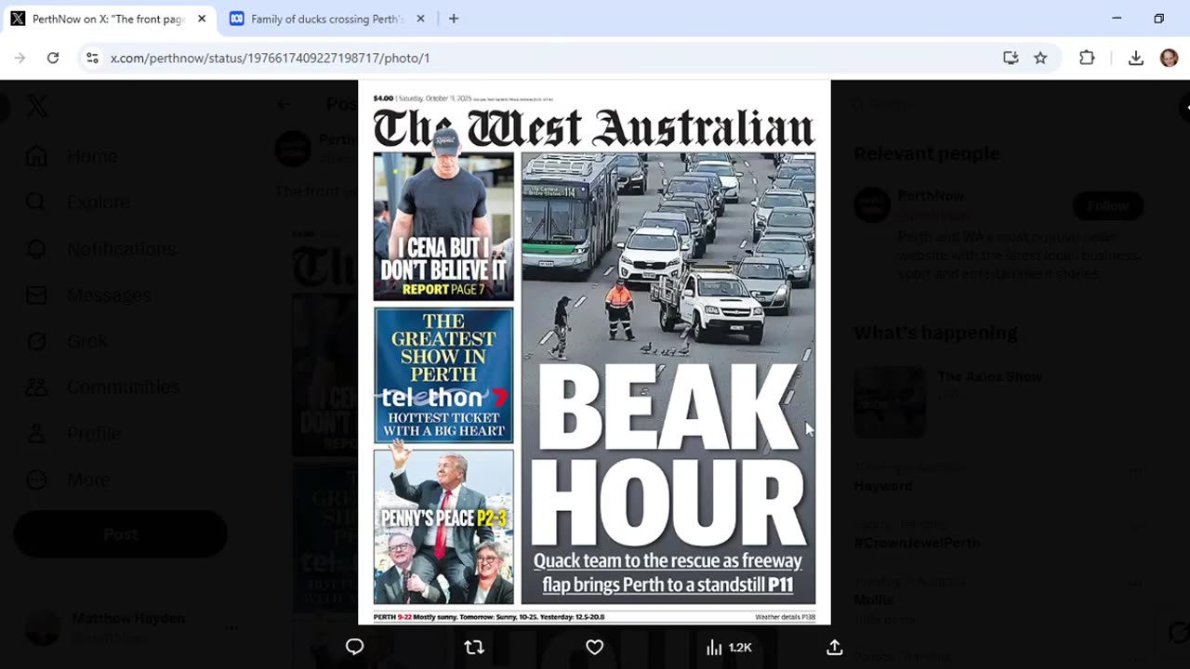1190x669 pixels.
Task: Open browser downloads
Action: 1135,58
